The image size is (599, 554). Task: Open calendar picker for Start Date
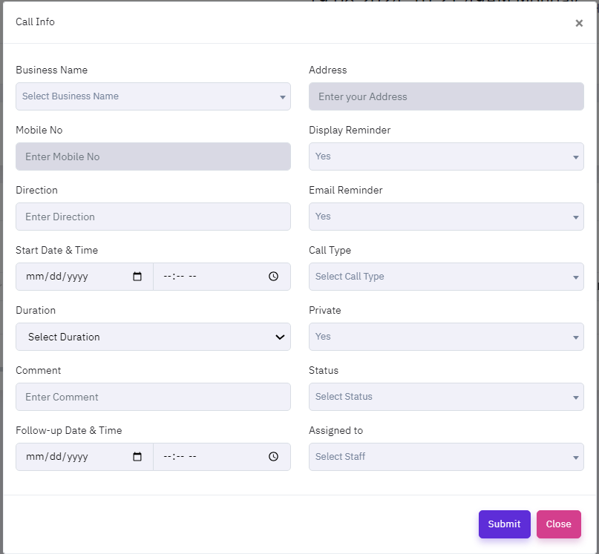(137, 277)
